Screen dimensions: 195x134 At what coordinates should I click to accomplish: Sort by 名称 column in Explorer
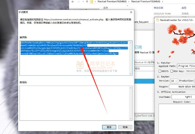[x=106, y=8]
